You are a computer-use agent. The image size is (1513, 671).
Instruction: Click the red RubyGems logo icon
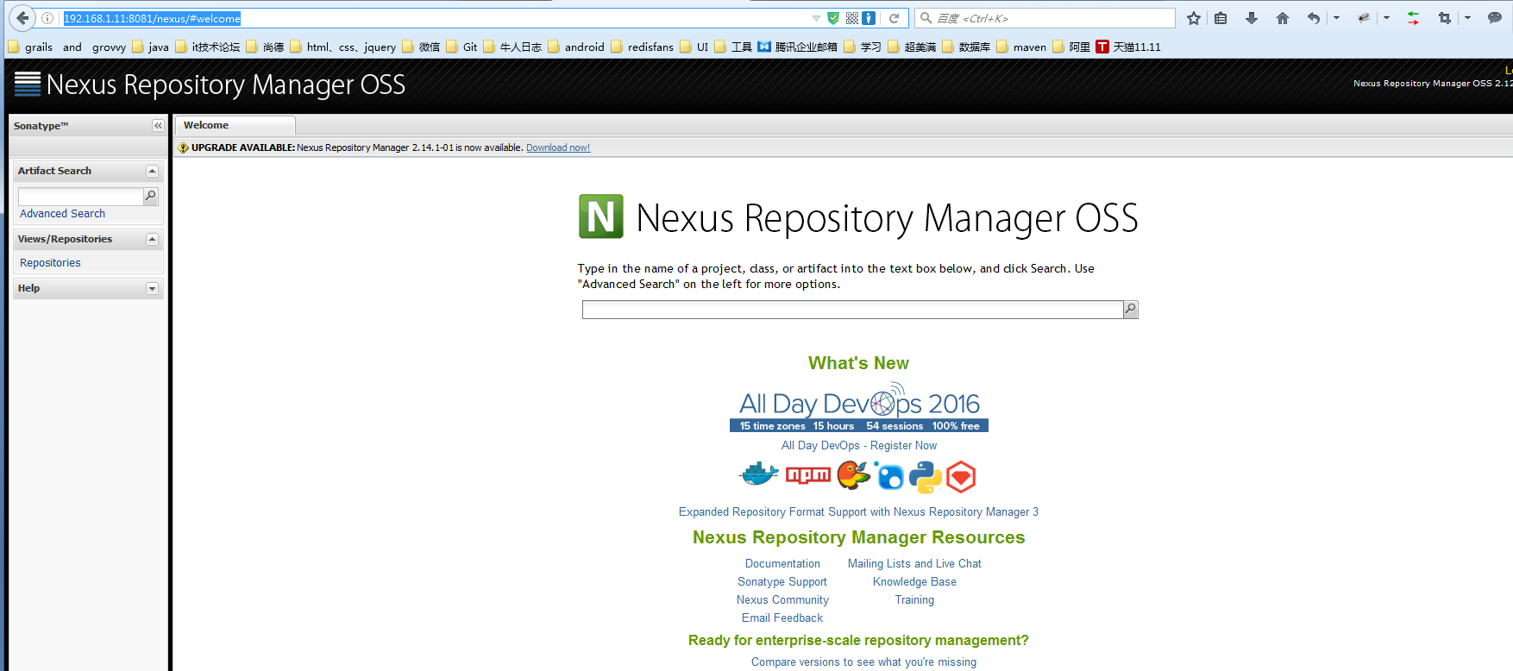(961, 477)
